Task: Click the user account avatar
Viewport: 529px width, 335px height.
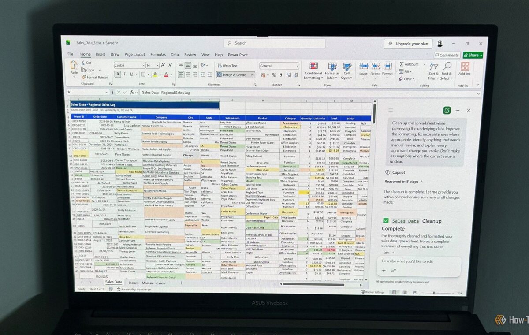Action: 440,43
